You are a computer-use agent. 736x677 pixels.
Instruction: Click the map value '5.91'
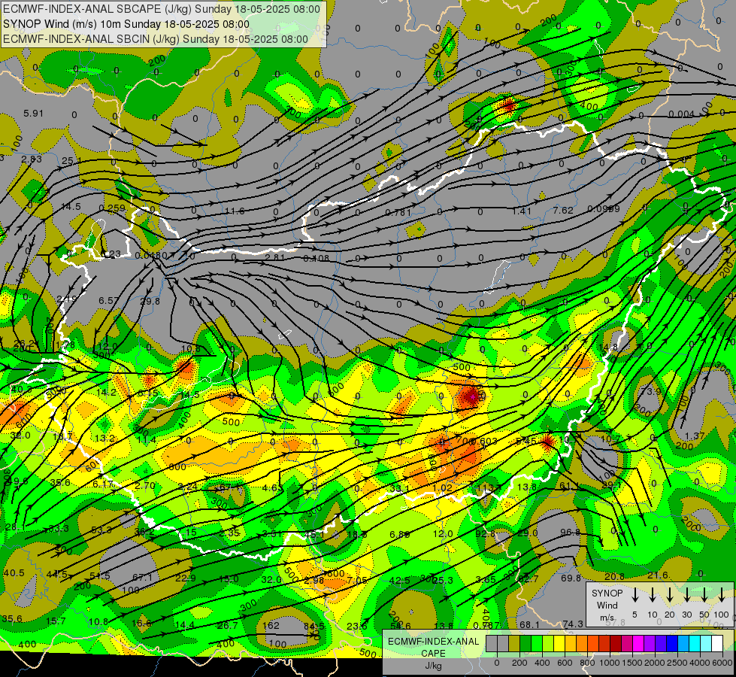(33, 114)
